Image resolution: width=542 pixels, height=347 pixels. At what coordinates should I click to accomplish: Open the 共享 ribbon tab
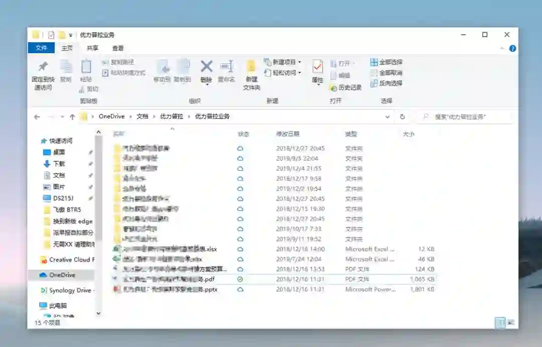[92, 48]
